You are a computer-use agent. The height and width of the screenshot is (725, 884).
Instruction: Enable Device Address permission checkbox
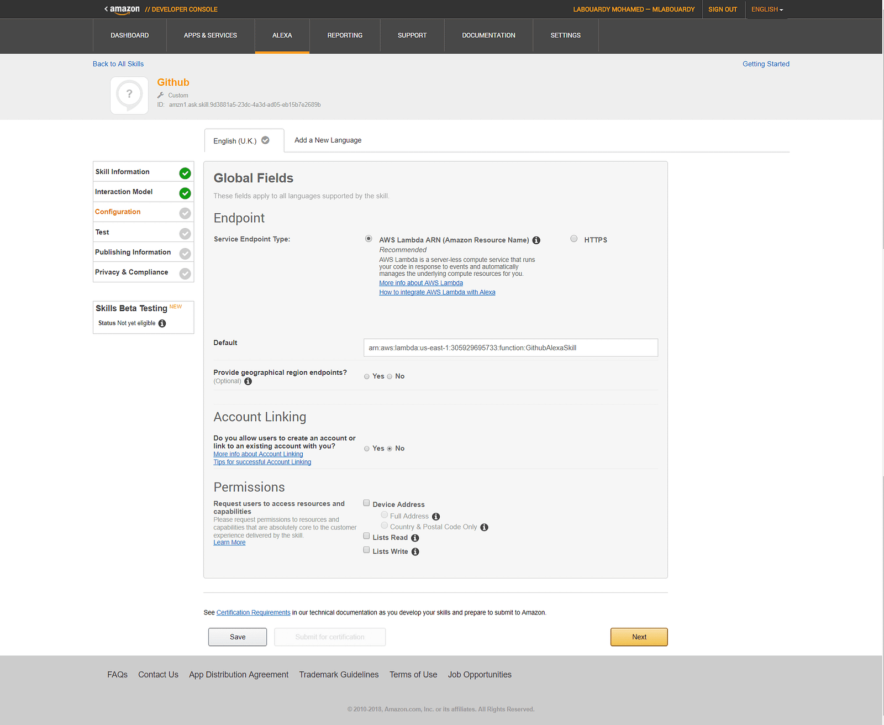pos(366,503)
